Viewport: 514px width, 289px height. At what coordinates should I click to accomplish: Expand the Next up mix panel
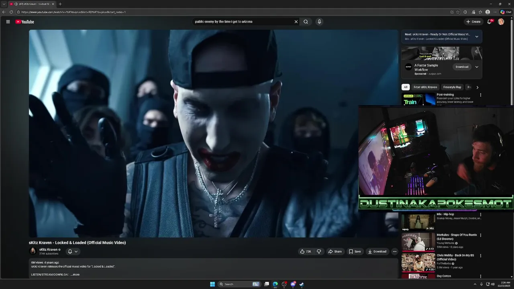coord(477,37)
